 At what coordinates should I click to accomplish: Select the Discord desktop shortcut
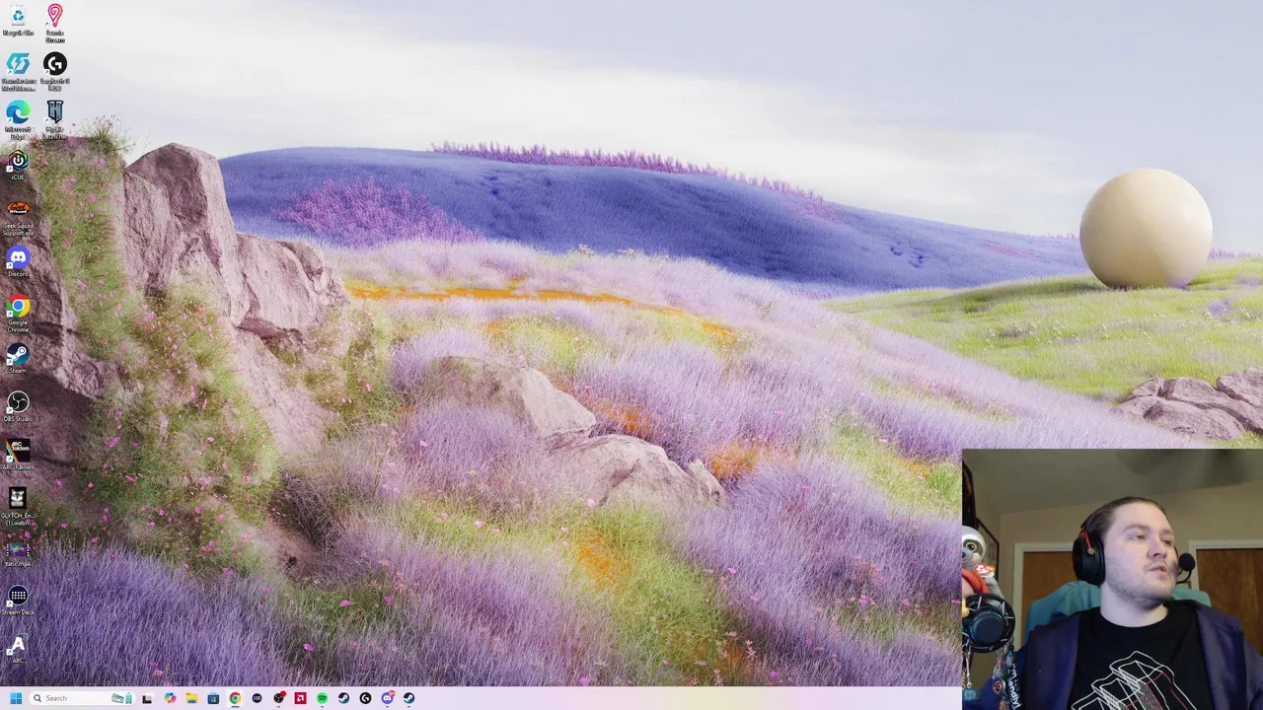[18, 262]
